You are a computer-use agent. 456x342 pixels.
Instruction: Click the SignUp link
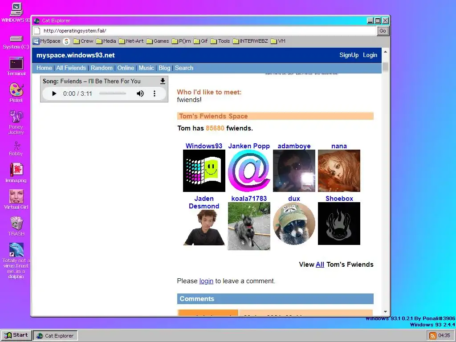pos(349,55)
